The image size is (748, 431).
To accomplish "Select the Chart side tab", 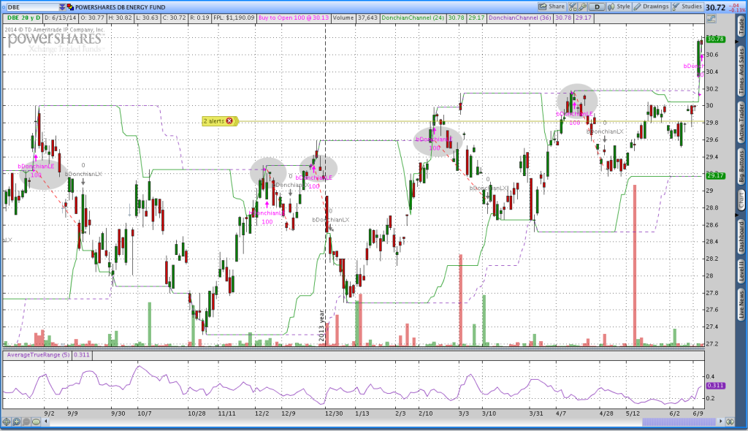I will tap(742, 200).
